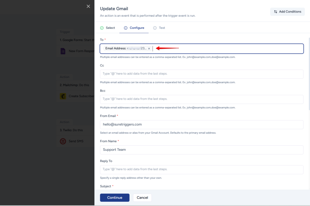Open the From Email field
The image size is (310, 206).
pyautogui.click(x=202, y=124)
